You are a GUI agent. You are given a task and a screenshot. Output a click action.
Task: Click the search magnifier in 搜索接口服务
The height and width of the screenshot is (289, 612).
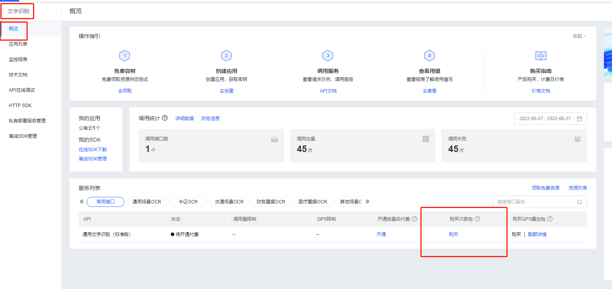click(x=579, y=202)
